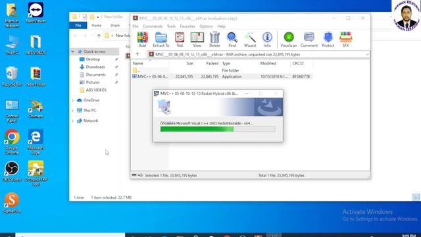Viewport: 421px width, 237px height.
Task: Collapse the Quick access tree node
Action: [73, 51]
